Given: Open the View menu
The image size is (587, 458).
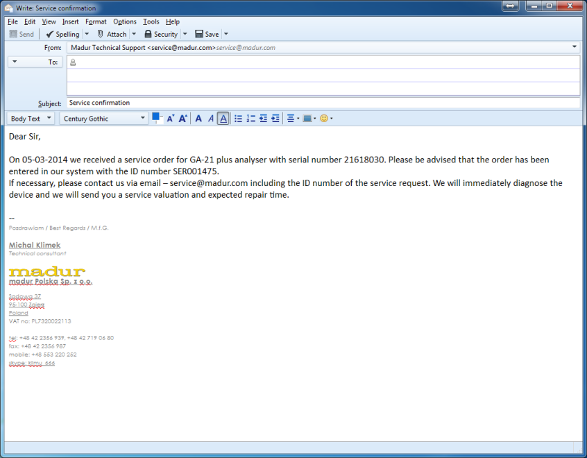Looking at the screenshot, I should coord(49,22).
